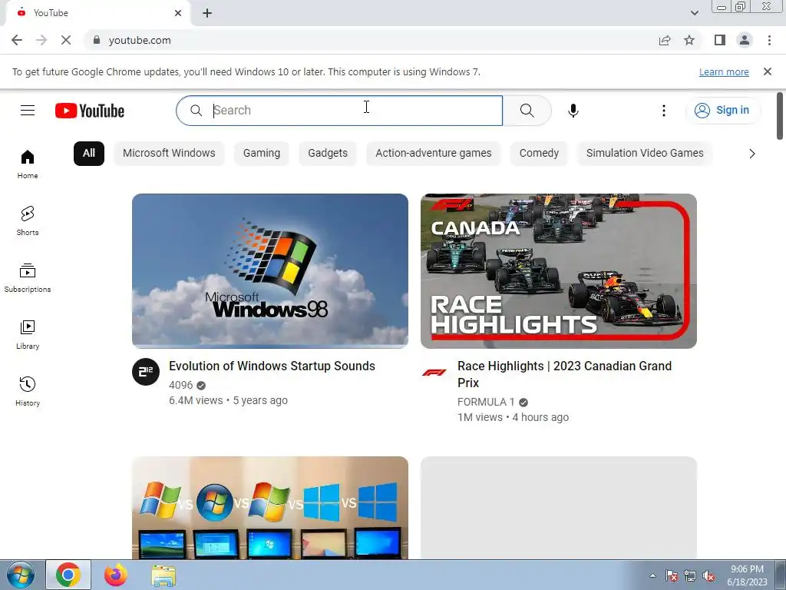786x590 pixels.
Task: Select the All category chip
Action: (x=89, y=154)
